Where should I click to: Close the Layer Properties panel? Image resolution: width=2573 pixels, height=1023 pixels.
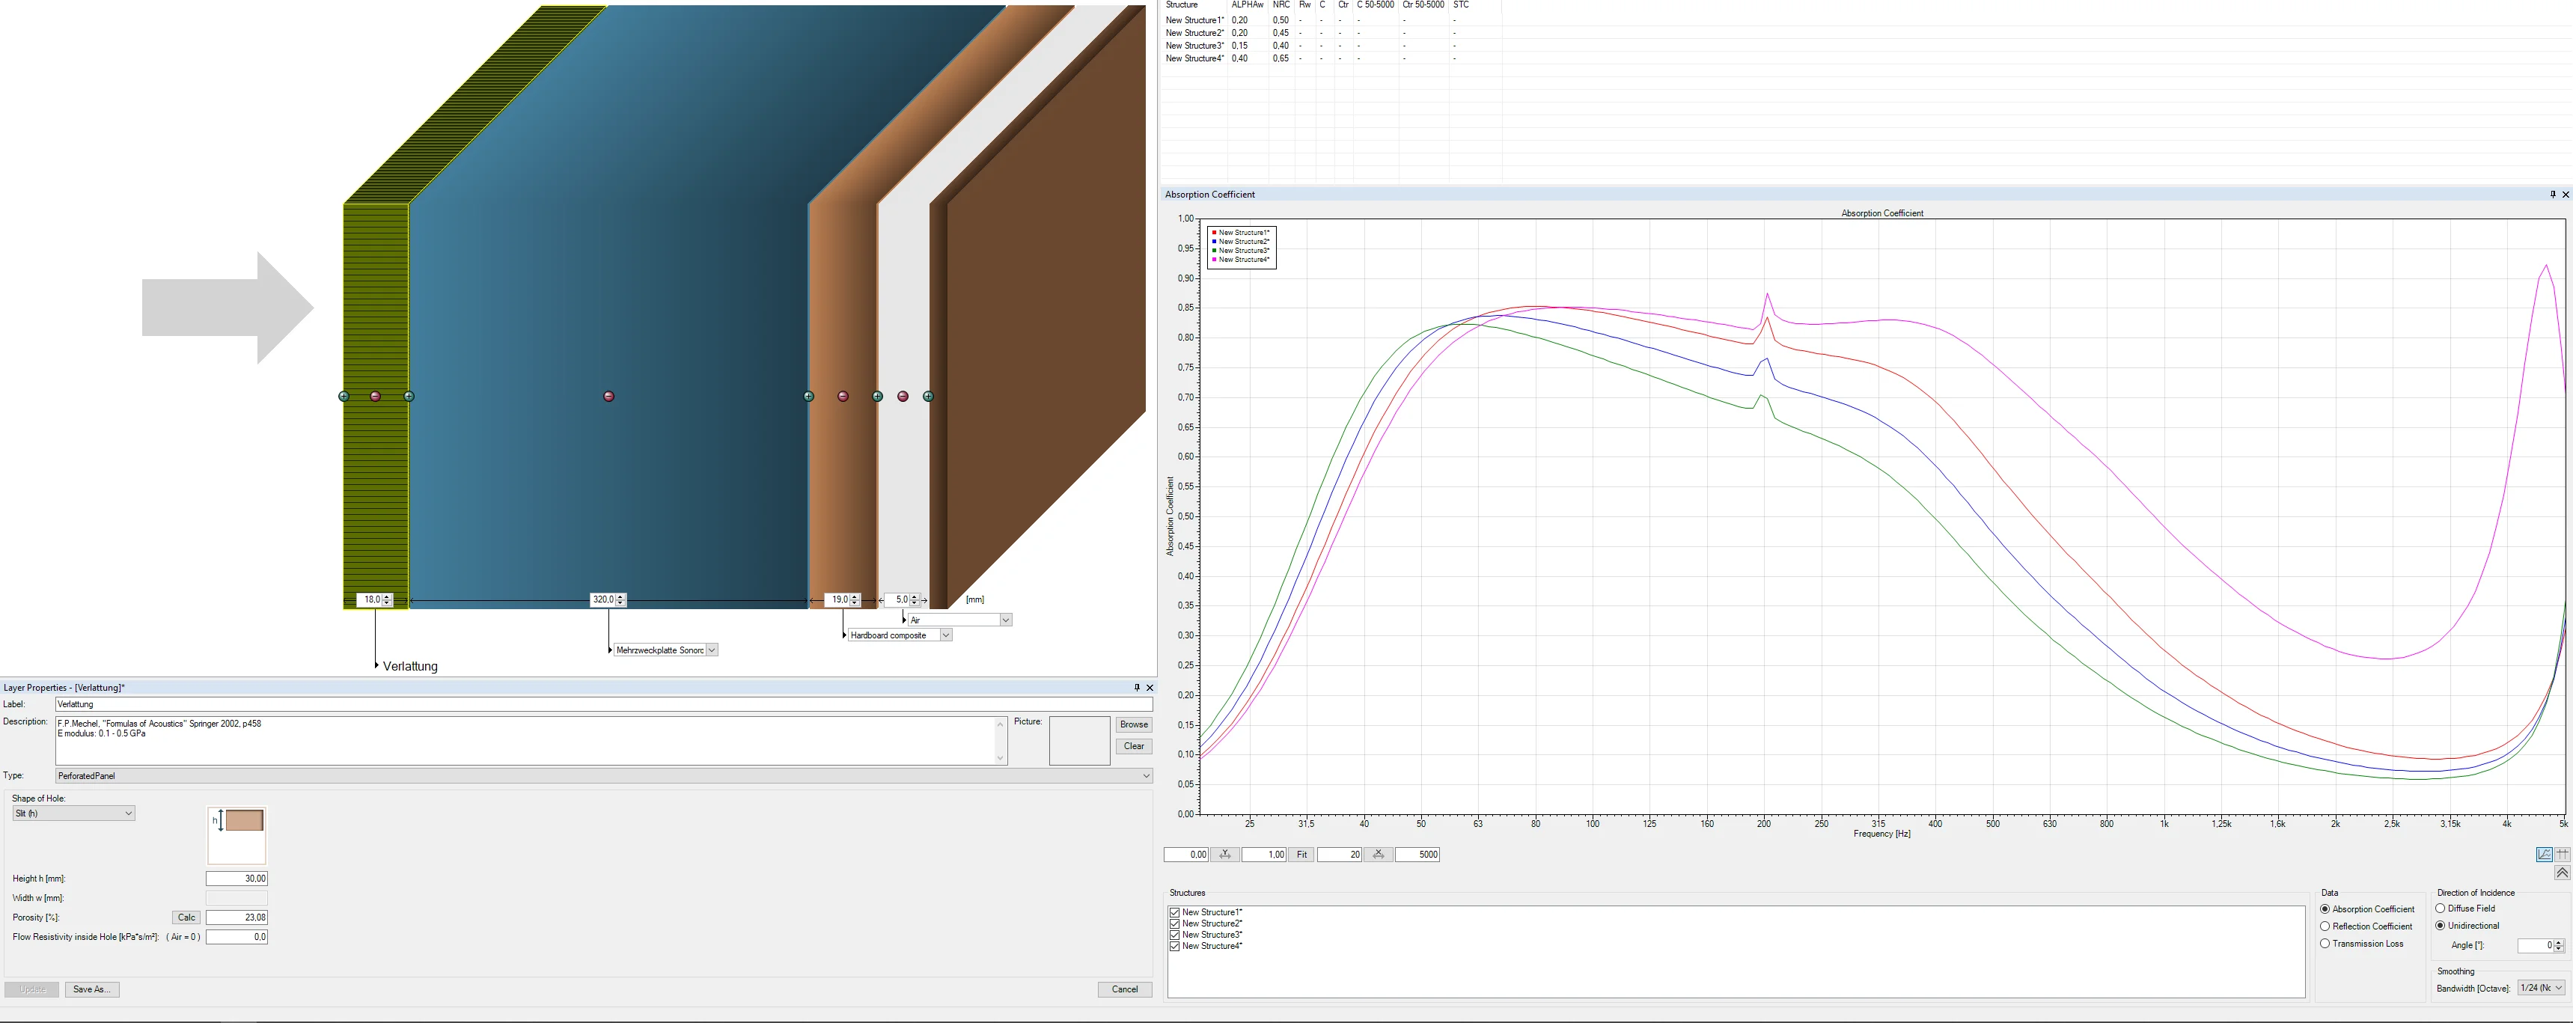[x=1150, y=687]
